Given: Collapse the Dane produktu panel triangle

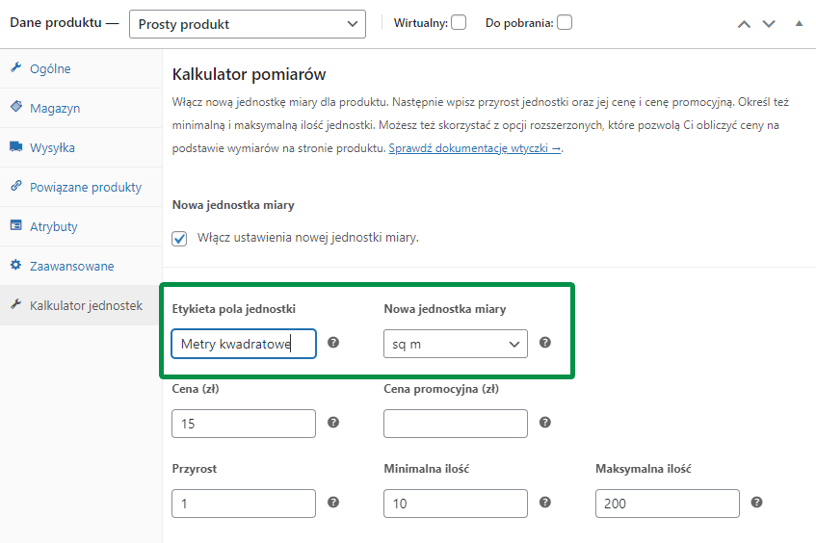Looking at the screenshot, I should [799, 23].
